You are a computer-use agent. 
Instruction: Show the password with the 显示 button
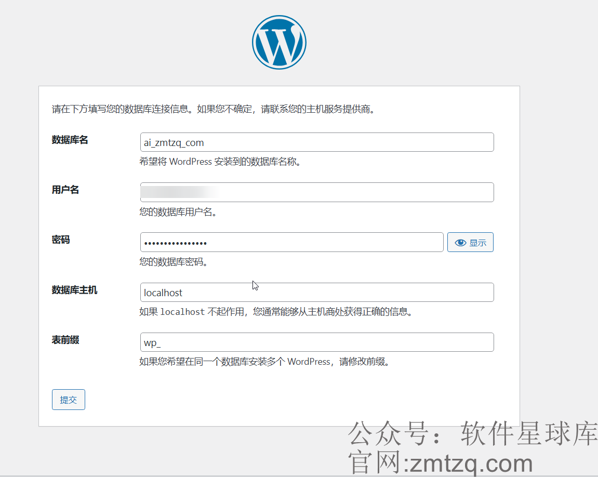tap(470, 242)
